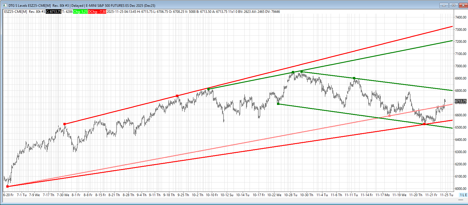
Task: Click the '1 L E' chart status indicator
Action: [x=463, y=195]
